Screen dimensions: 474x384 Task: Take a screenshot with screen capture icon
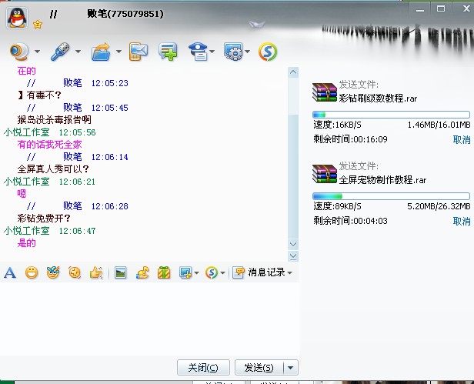pyautogui.click(x=185, y=272)
